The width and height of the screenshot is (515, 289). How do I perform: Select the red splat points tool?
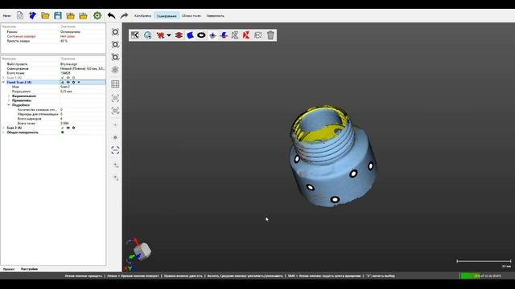click(160, 35)
